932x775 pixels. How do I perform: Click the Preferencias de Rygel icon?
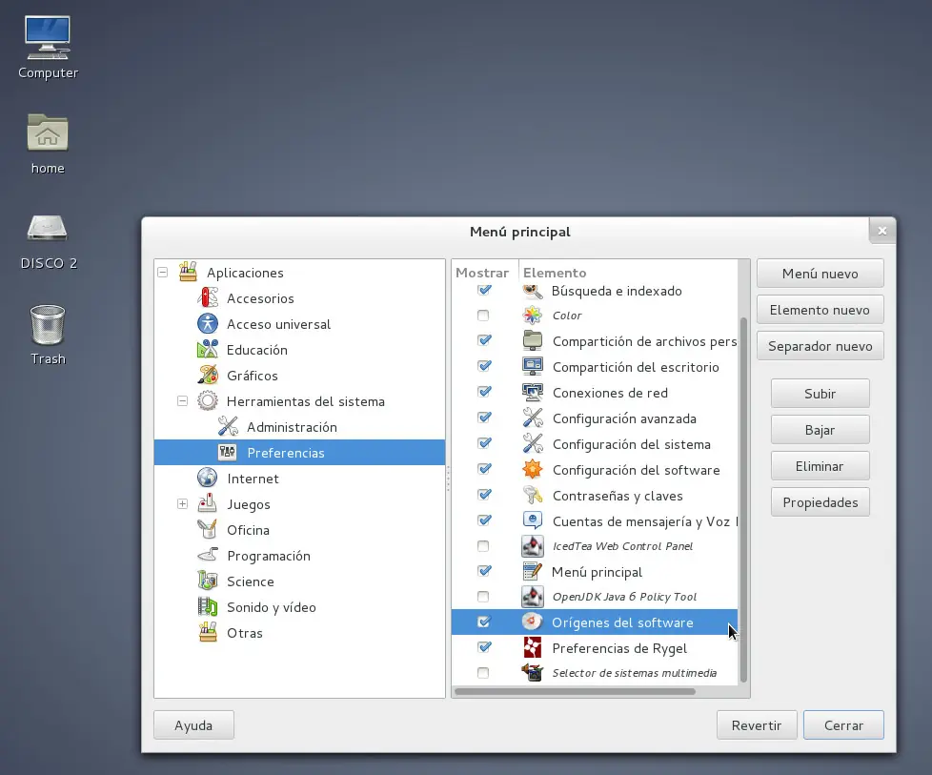click(x=532, y=647)
